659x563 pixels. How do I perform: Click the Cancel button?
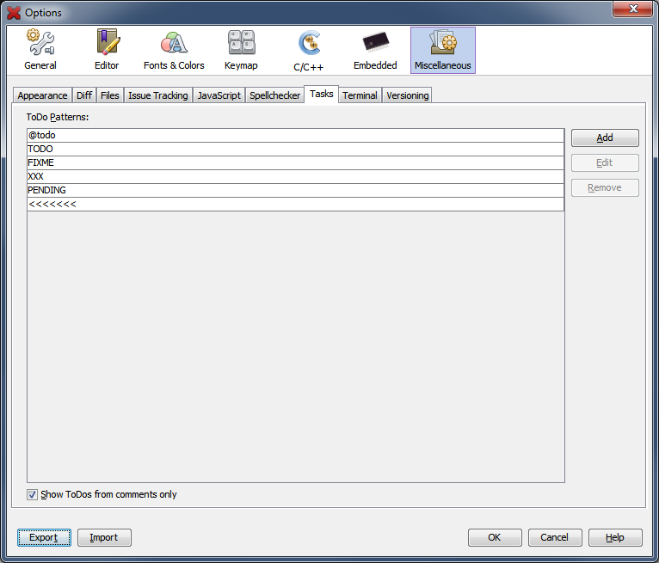pos(555,537)
